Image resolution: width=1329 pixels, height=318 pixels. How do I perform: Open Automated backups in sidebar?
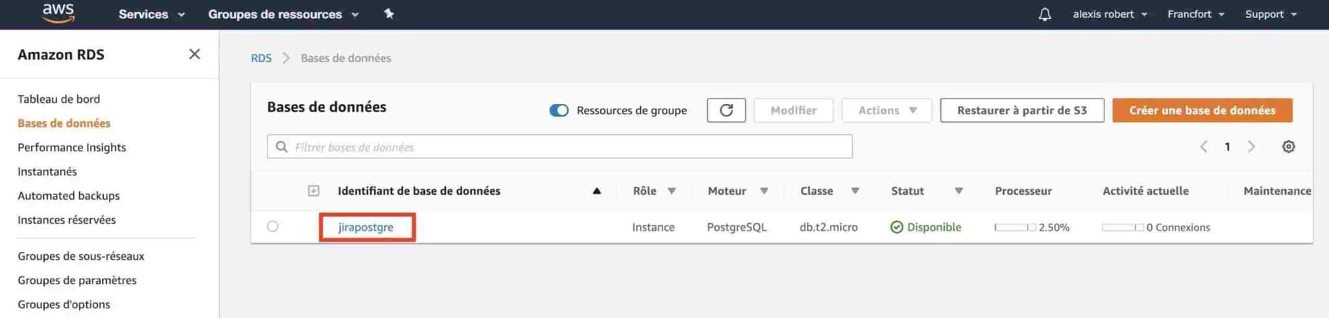click(x=68, y=195)
